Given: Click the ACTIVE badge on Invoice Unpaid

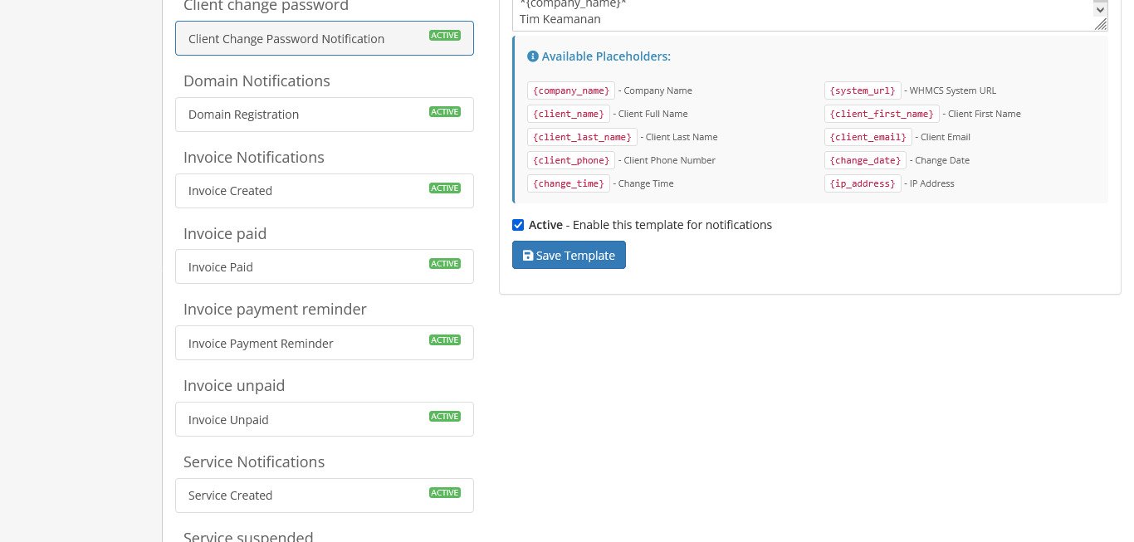Looking at the screenshot, I should click(x=444, y=417).
